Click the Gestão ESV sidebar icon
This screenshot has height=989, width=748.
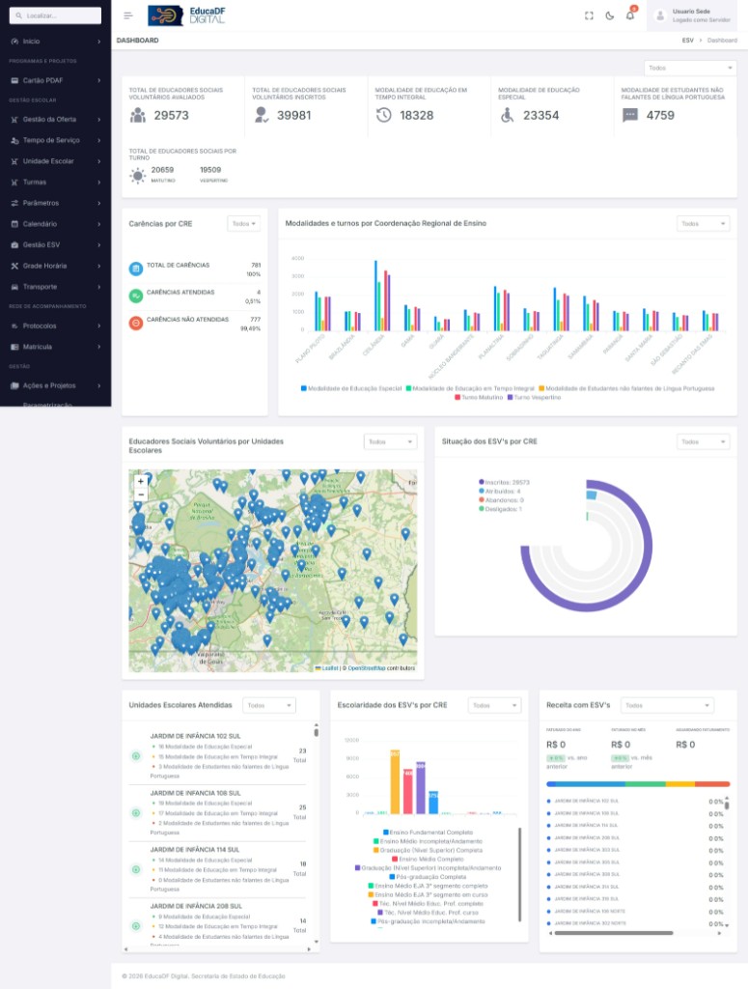coord(14,244)
